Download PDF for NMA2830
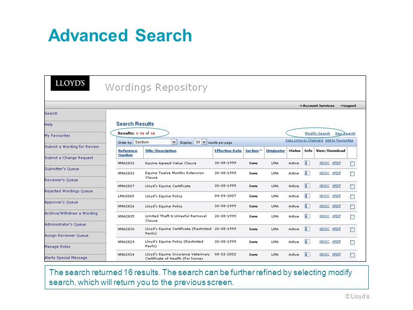 point(336,229)
